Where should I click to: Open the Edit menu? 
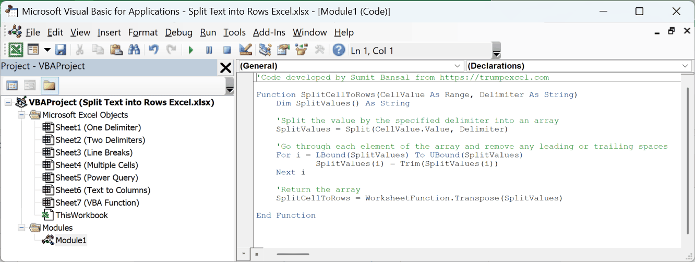(x=55, y=32)
